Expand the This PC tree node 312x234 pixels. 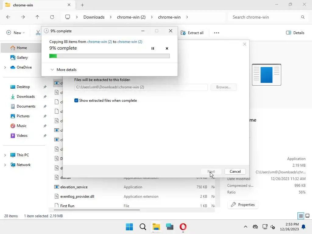[x=5, y=155]
